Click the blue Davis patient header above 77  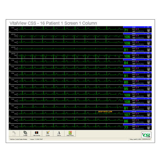[137, 125]
